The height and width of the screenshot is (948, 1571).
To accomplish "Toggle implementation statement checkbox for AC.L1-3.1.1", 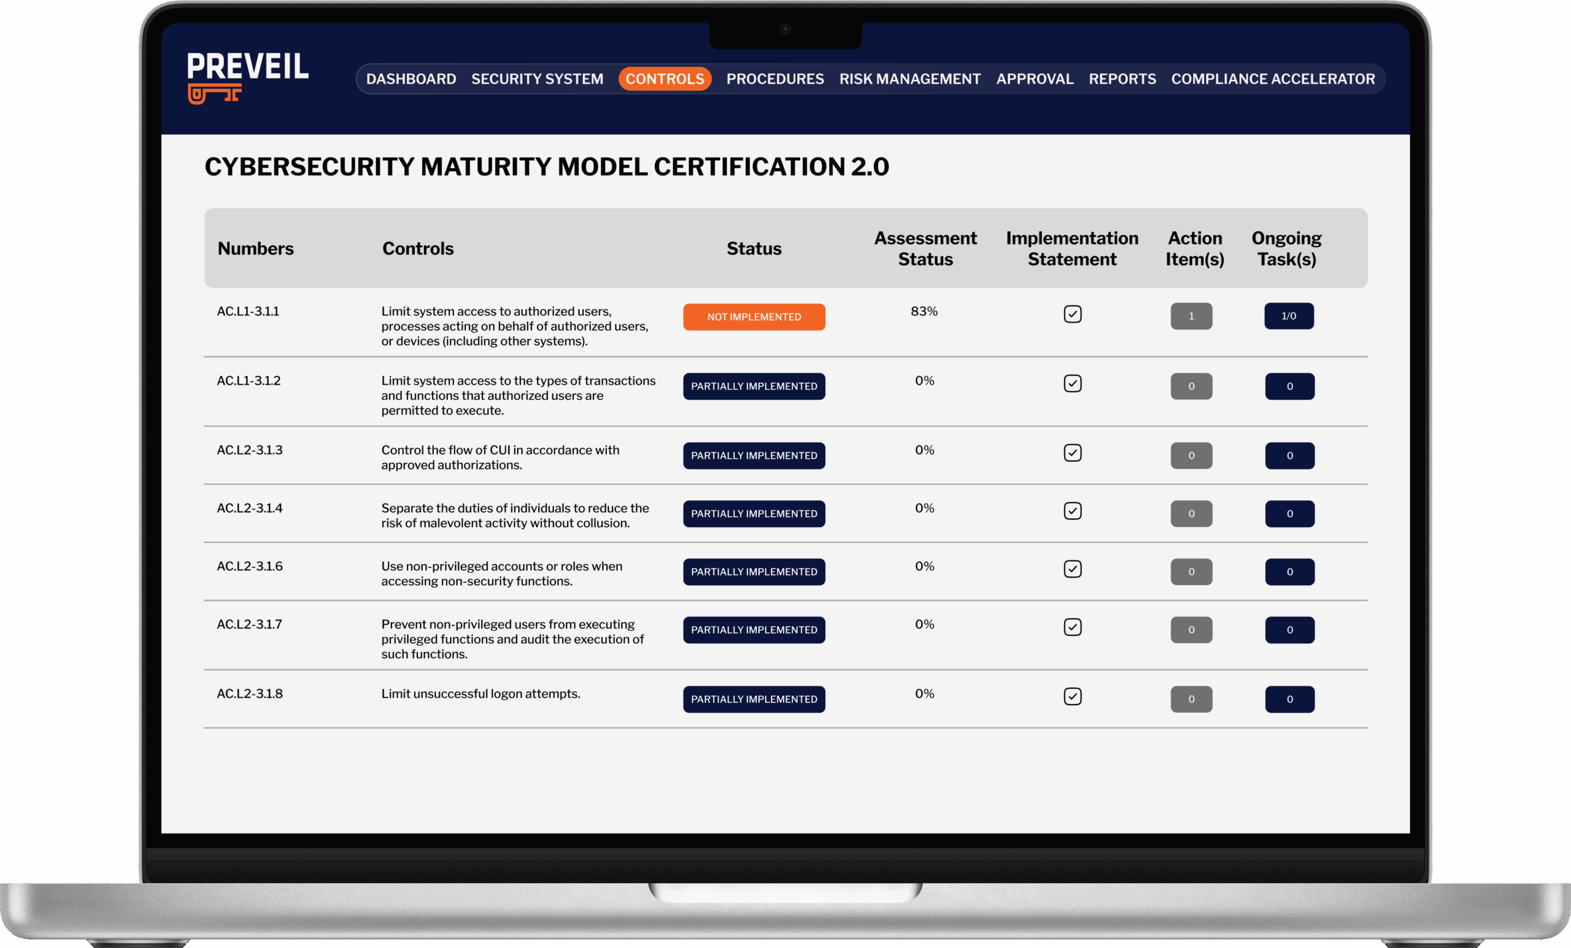I will (x=1073, y=314).
